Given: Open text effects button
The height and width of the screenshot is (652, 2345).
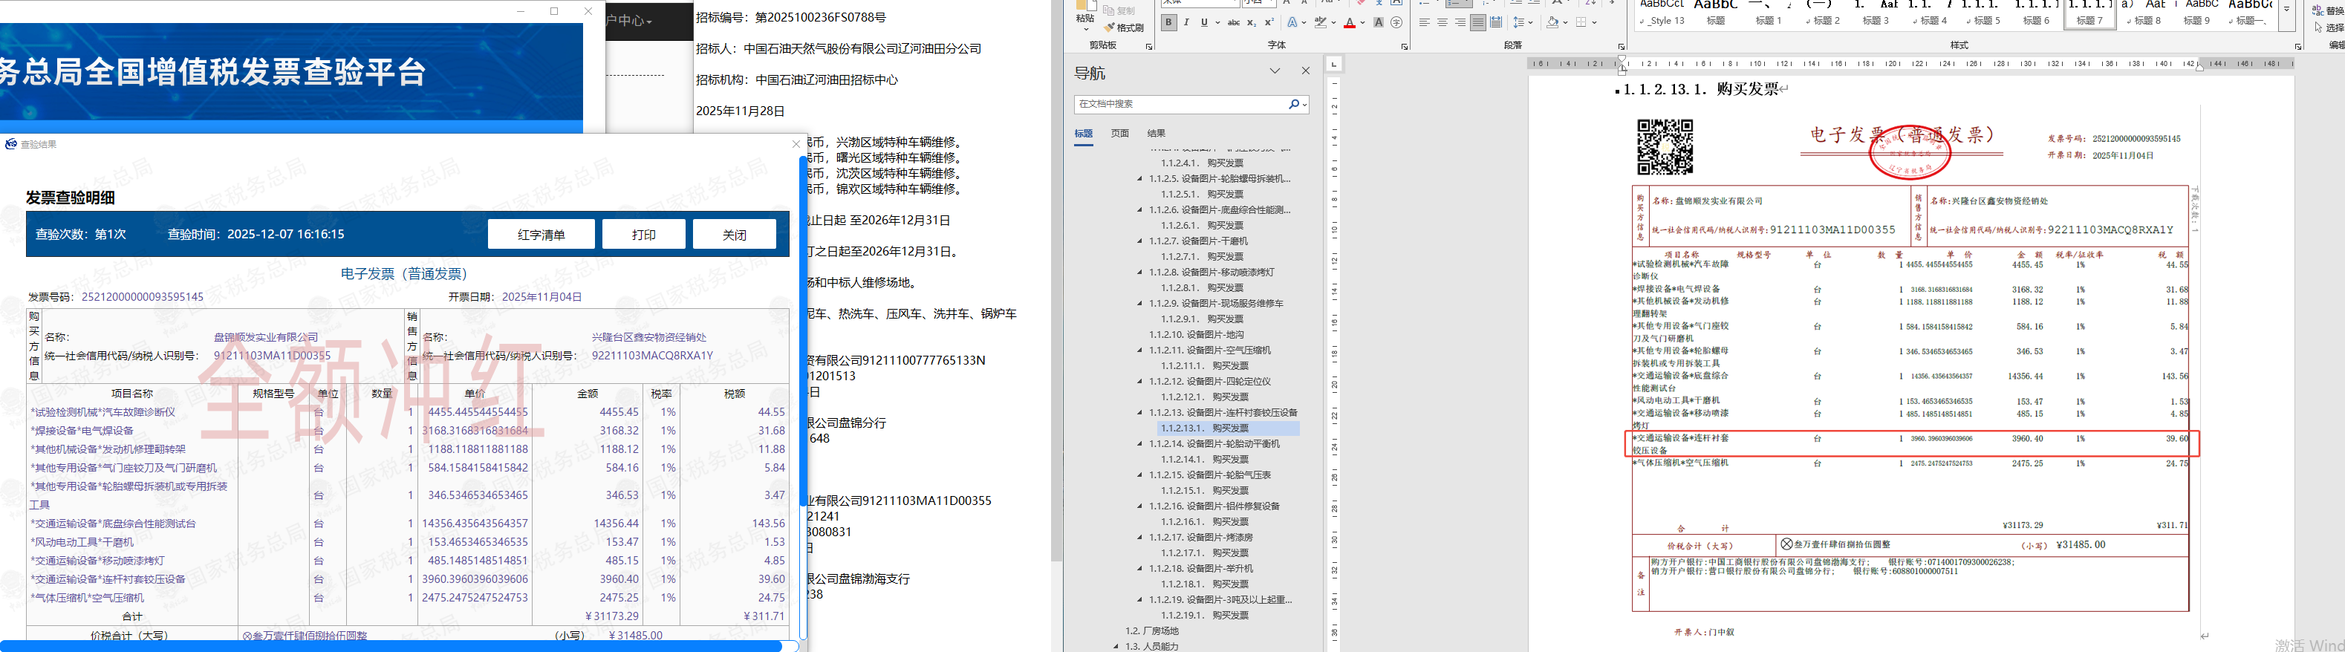Looking at the screenshot, I should (1292, 23).
